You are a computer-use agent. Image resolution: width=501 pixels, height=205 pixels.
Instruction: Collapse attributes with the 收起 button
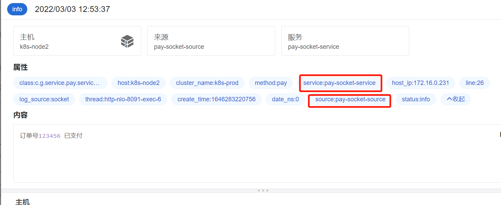(x=456, y=99)
